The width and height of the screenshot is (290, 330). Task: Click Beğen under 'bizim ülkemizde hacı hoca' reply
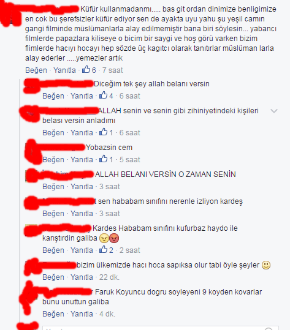click(53, 277)
